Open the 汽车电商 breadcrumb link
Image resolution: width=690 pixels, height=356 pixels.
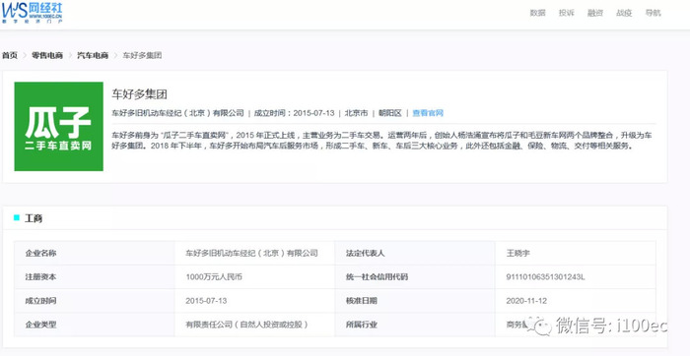tap(93, 55)
